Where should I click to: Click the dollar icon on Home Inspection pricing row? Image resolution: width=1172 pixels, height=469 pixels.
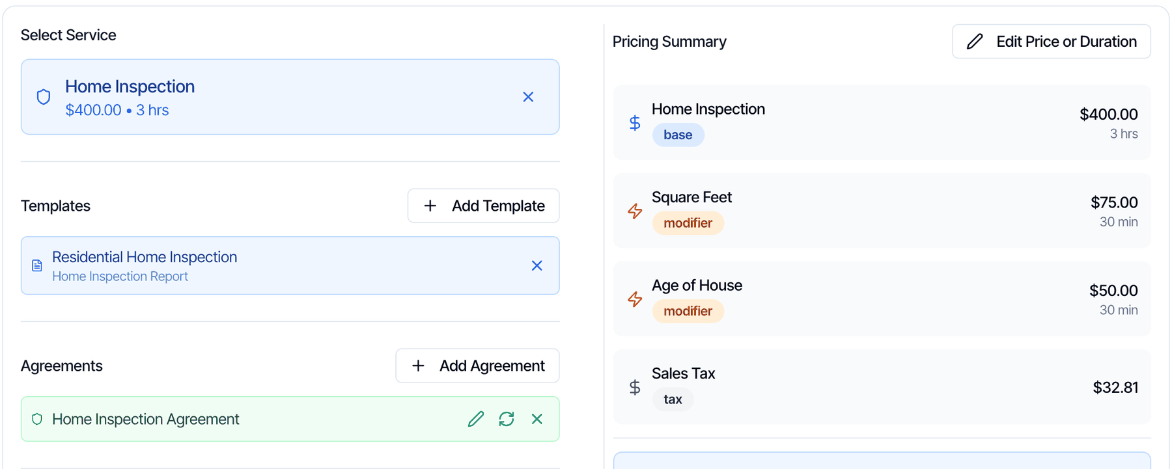tap(635, 123)
